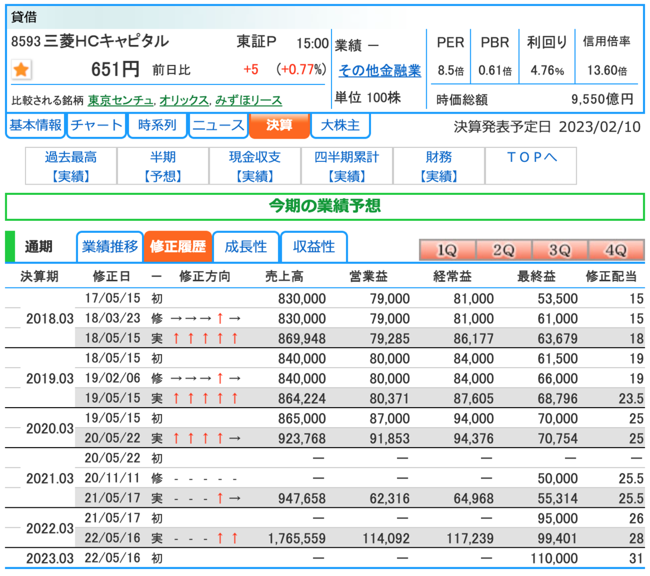Click the 20/11/11 revision date
The width and height of the screenshot is (650, 576).
113,479
